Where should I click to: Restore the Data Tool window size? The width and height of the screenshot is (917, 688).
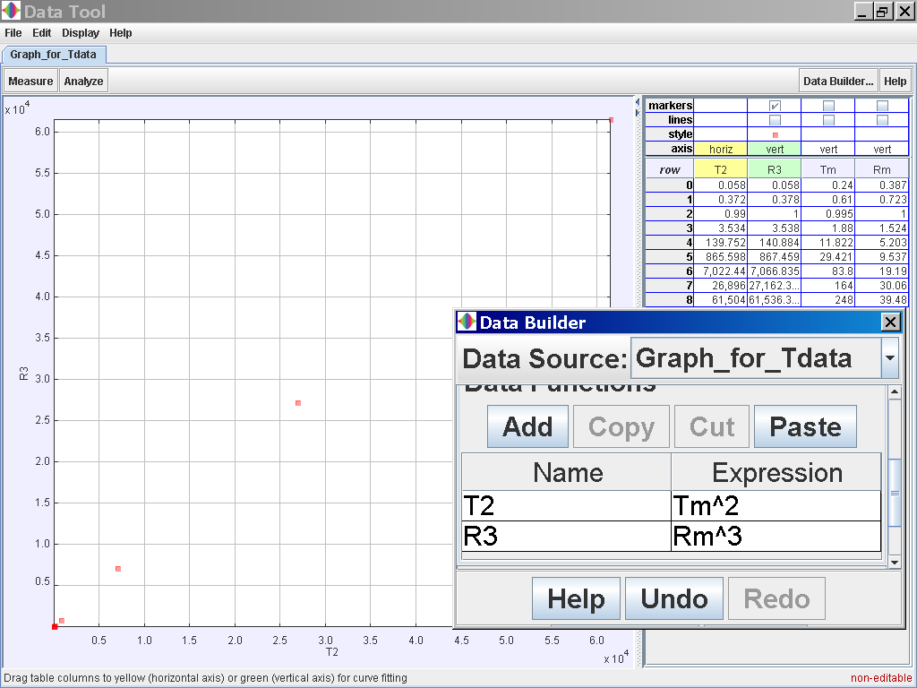[x=882, y=12]
